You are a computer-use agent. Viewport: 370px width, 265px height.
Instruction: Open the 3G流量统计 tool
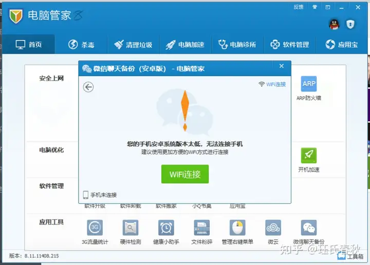(95, 232)
